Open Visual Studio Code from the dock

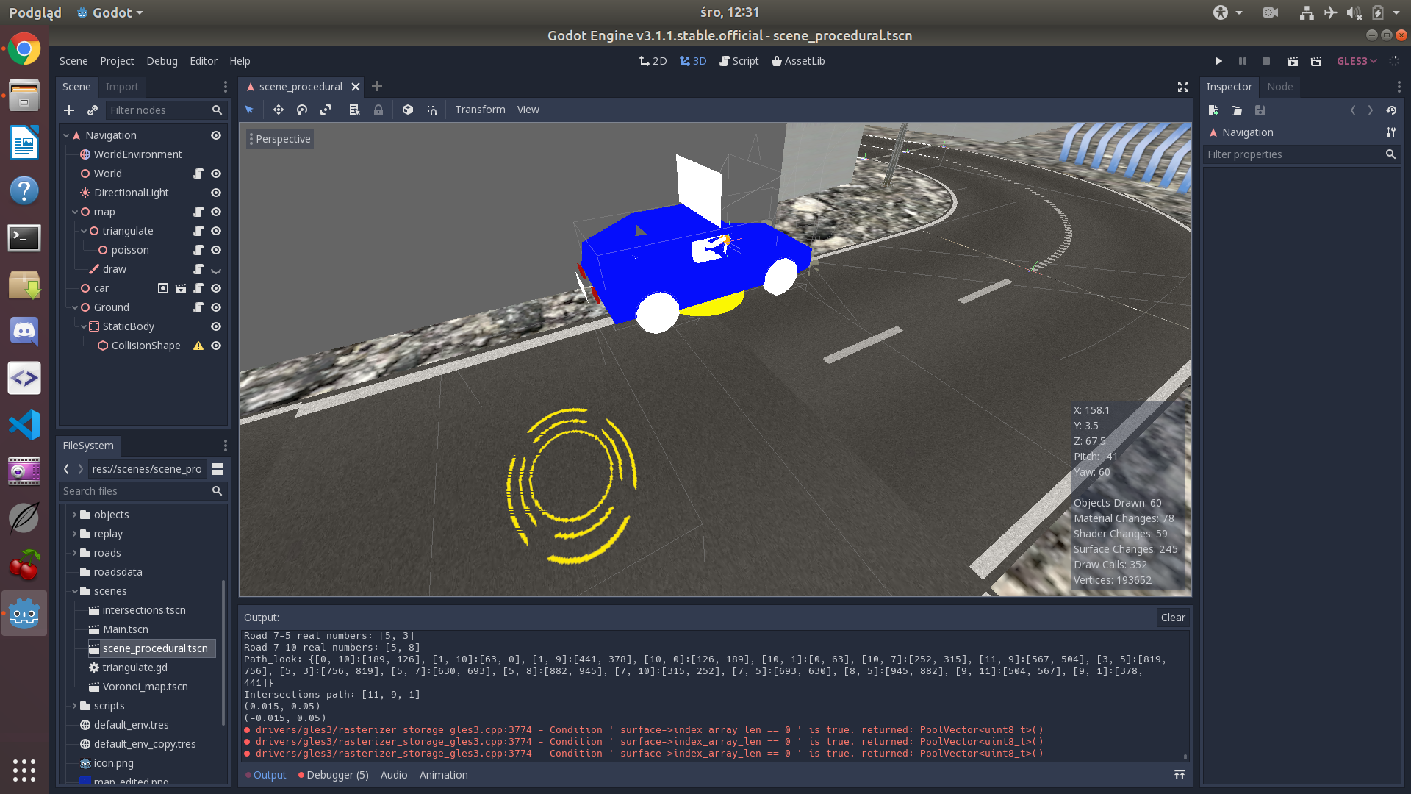tap(24, 425)
